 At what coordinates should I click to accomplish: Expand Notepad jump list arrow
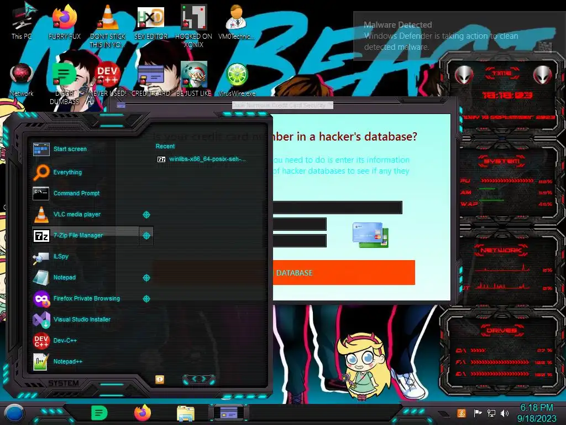point(146,278)
